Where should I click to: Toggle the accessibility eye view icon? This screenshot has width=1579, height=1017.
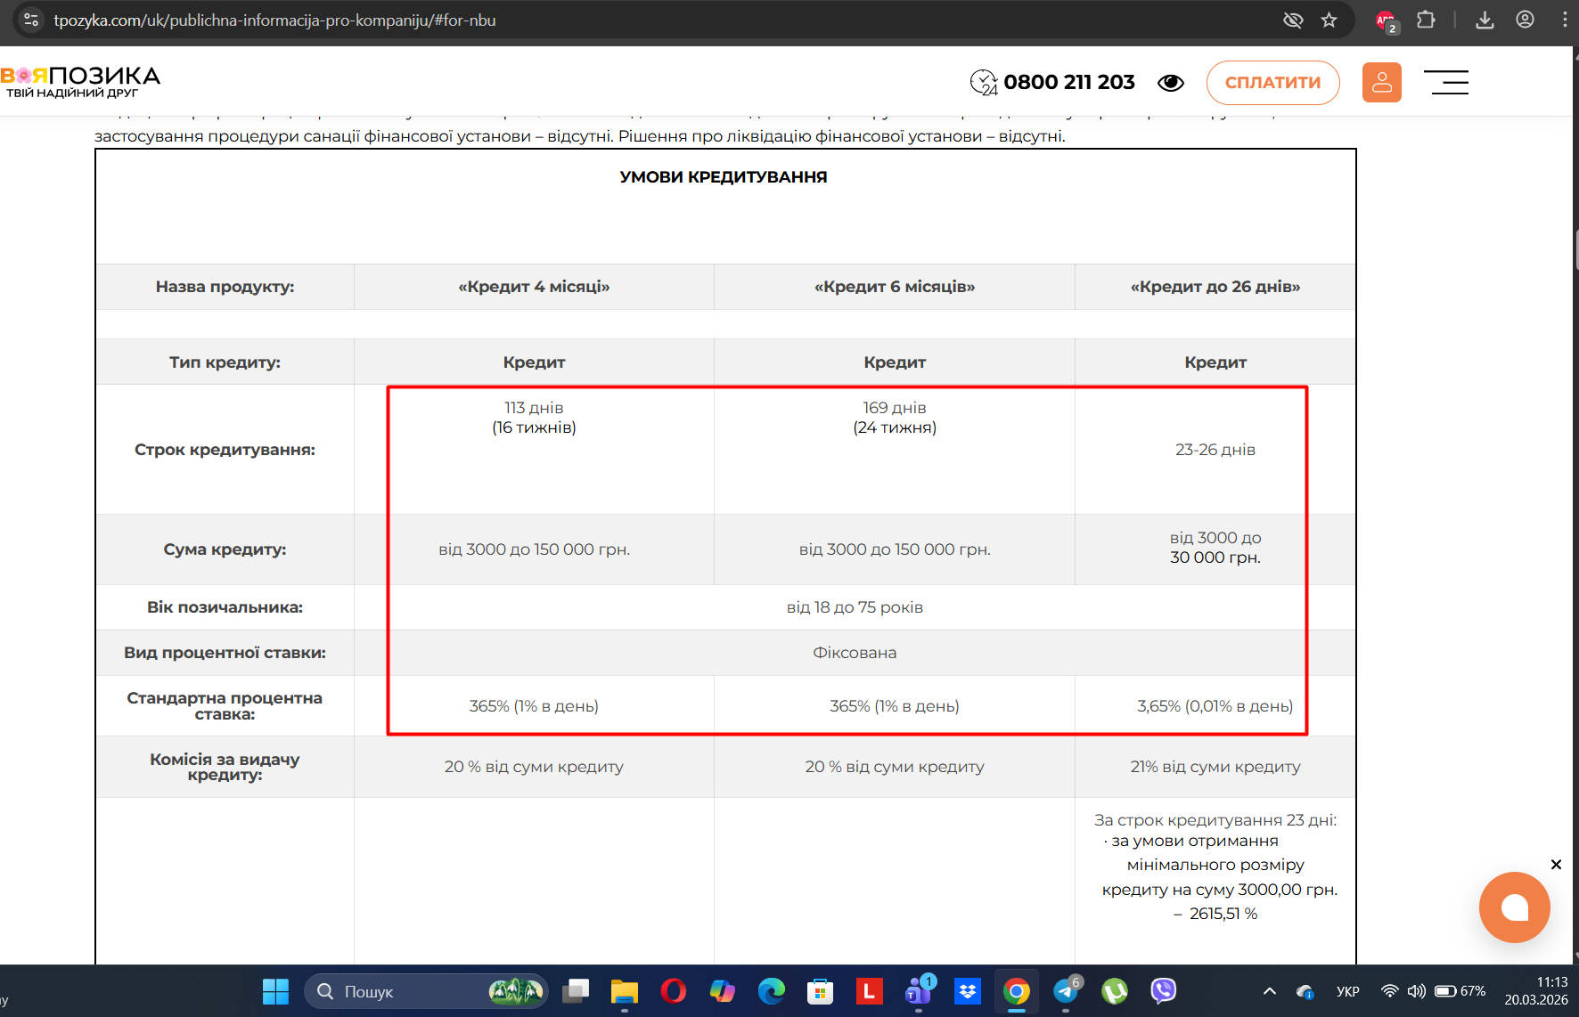(1171, 83)
